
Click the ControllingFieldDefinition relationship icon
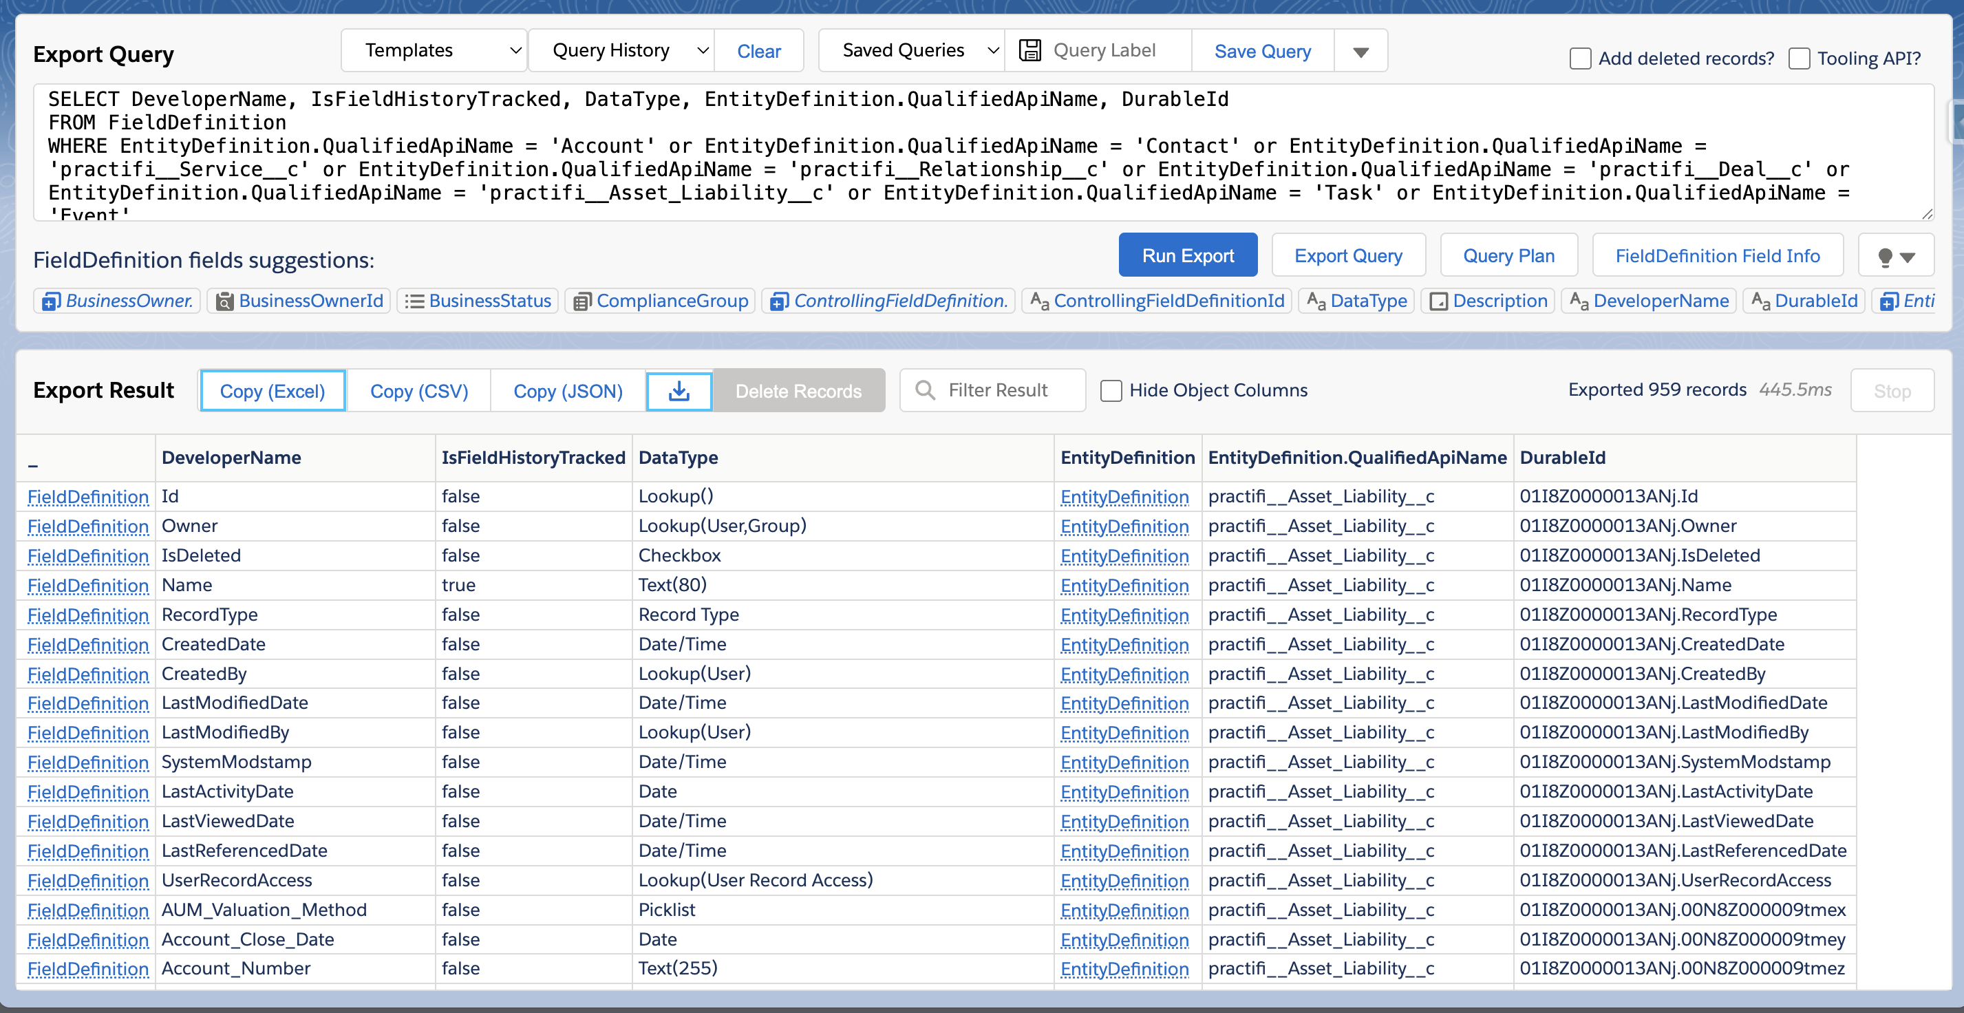pyautogui.click(x=778, y=302)
